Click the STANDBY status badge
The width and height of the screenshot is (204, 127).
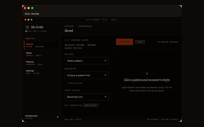[x=140, y=42]
